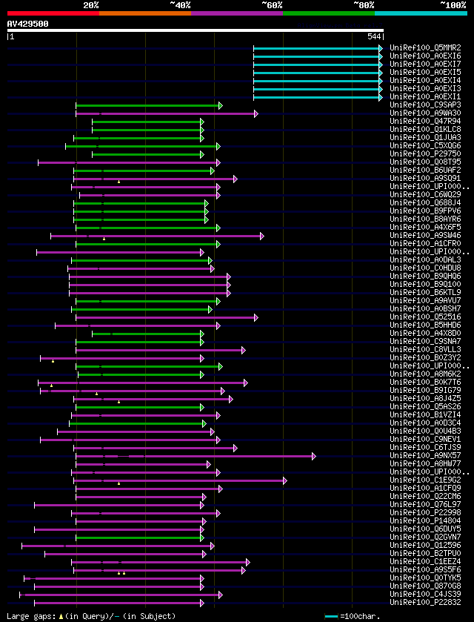This screenshot has height=622, width=474.
Task: Click the orange ~40% identity legend segment
Action: coord(145,13)
